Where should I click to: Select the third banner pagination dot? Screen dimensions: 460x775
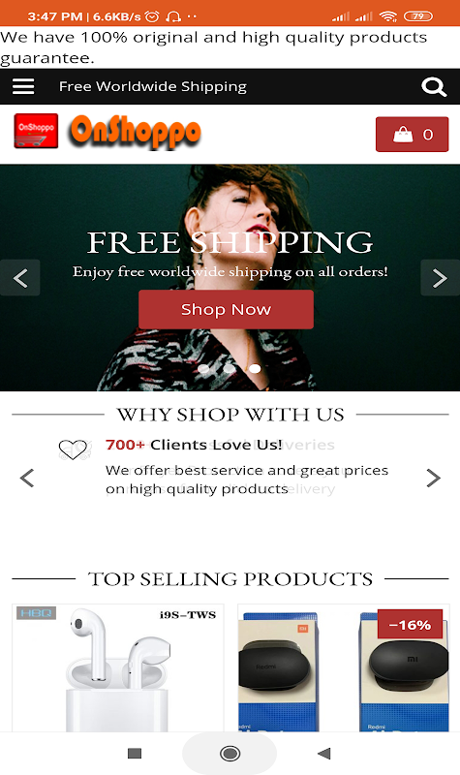tap(255, 369)
